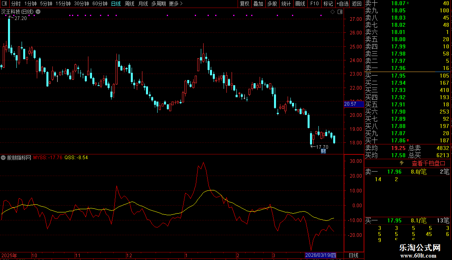The image size is (452, 260).
Task: Click the 20.57 price marker on axis
Action: [x=350, y=104]
